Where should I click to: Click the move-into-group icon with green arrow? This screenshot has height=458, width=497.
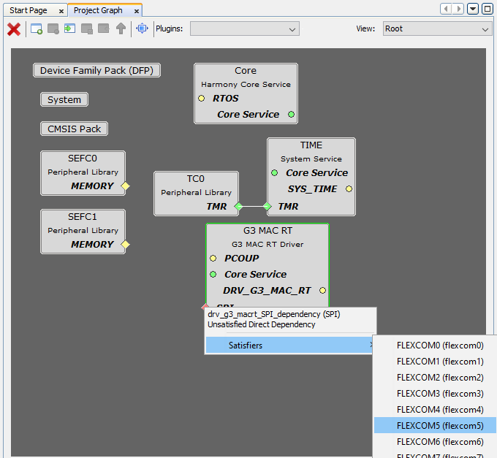[x=69, y=28]
